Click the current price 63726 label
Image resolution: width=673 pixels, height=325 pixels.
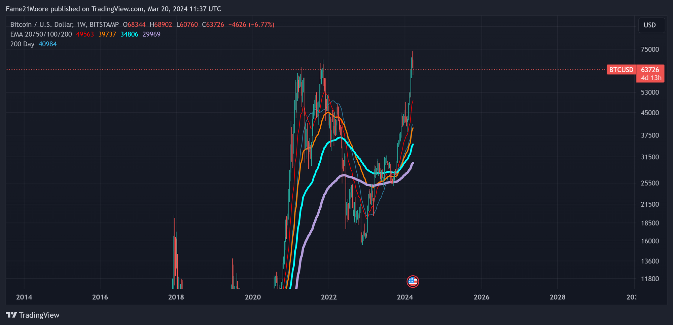tap(650, 70)
